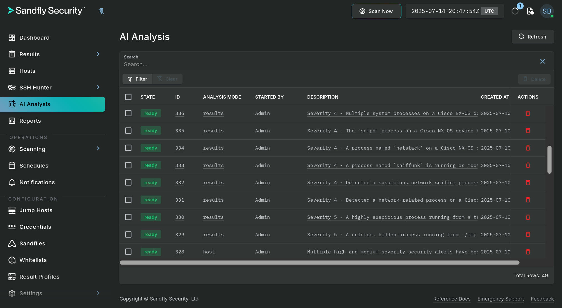Screen dimensions: 562x308
Task: Click the table's vertical scrollbar thumb
Action: point(549,160)
